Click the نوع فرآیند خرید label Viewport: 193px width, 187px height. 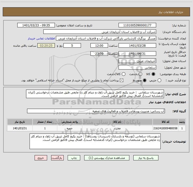pos(176,81)
